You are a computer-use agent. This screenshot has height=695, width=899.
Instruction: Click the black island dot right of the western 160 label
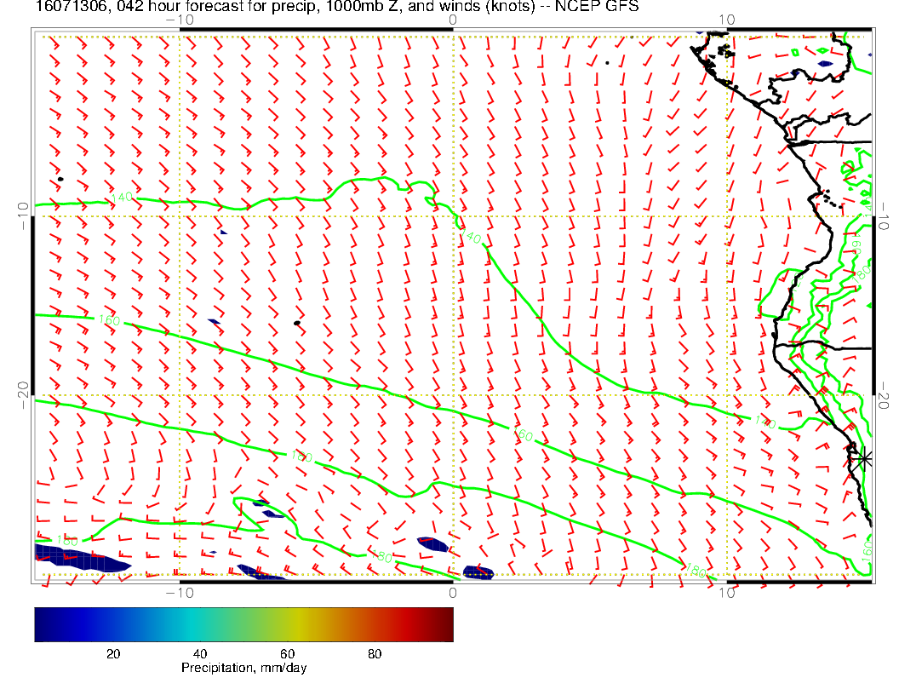pos(296,323)
